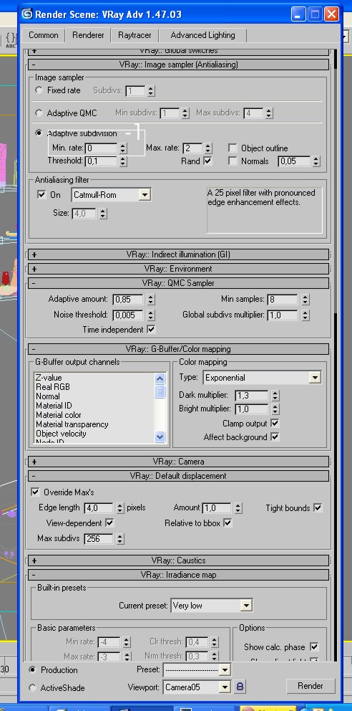Click the Render button
The width and height of the screenshot is (352, 711).
pyautogui.click(x=311, y=686)
